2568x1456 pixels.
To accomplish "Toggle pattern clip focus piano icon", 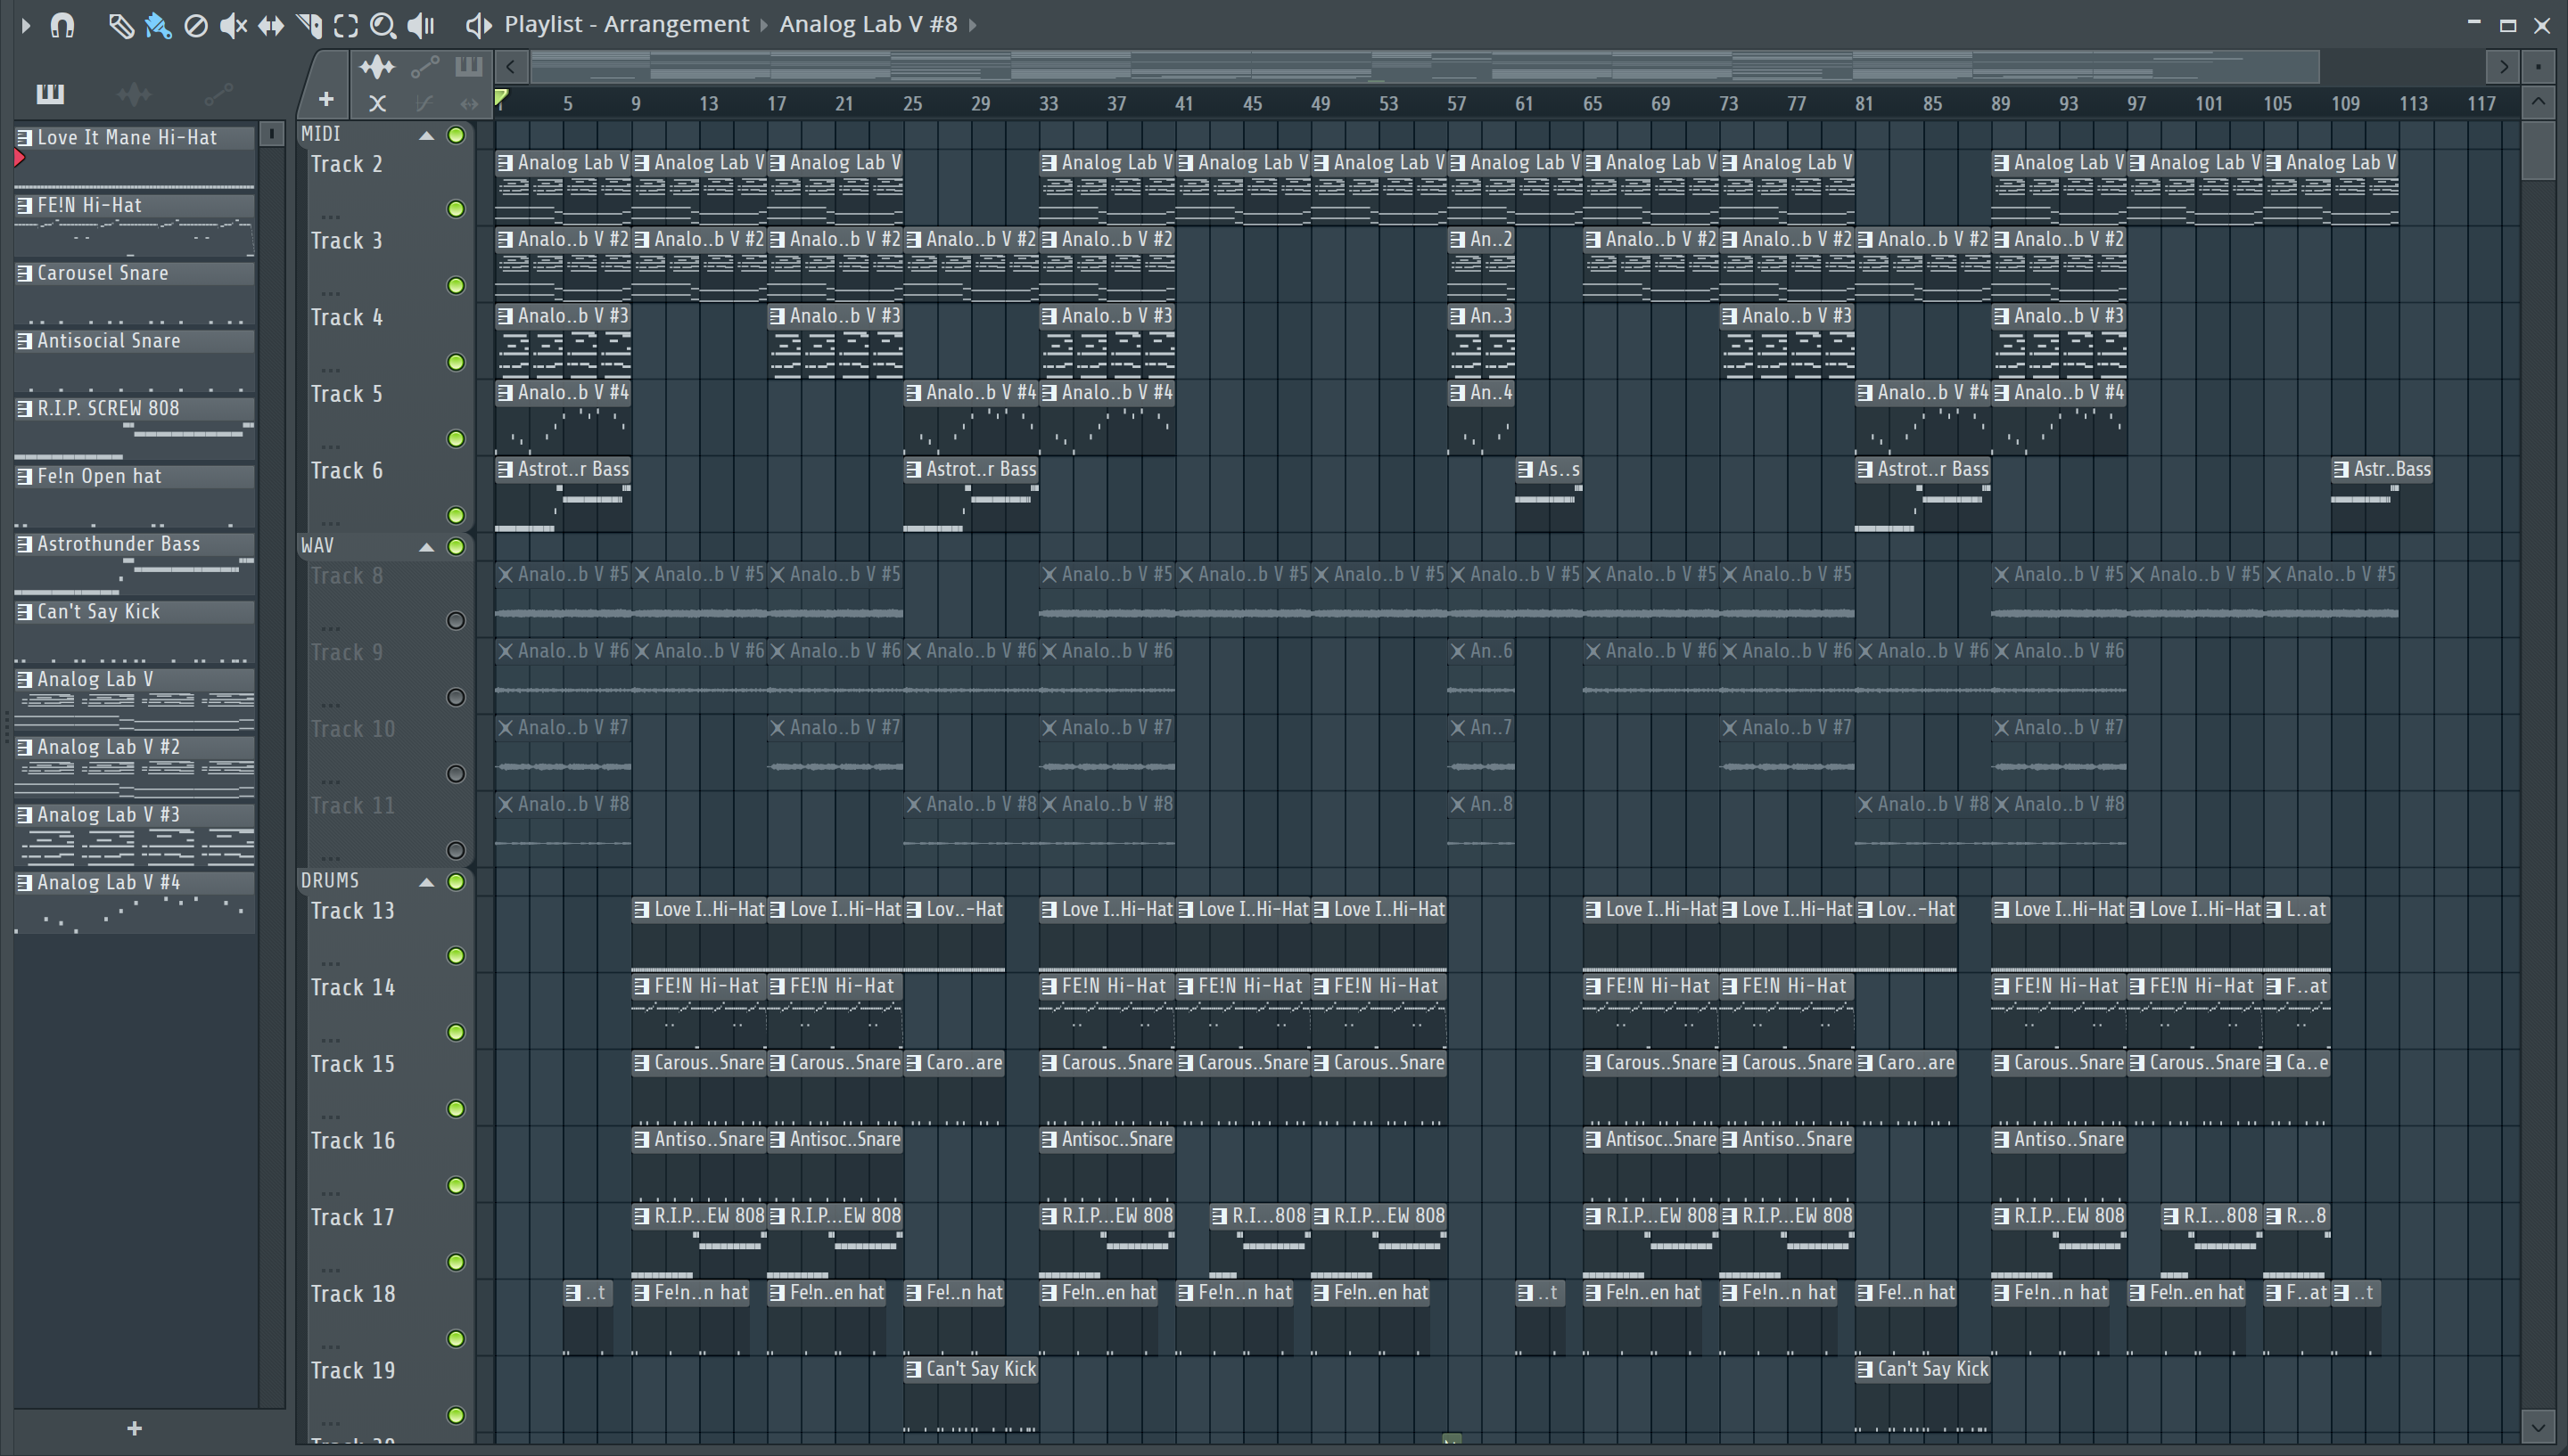I will [x=468, y=67].
